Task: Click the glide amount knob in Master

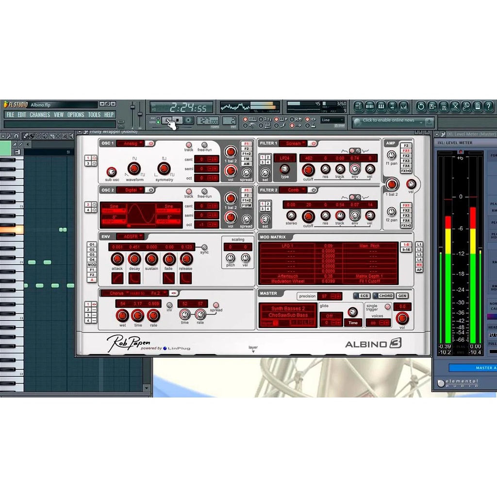Action: coord(352,312)
